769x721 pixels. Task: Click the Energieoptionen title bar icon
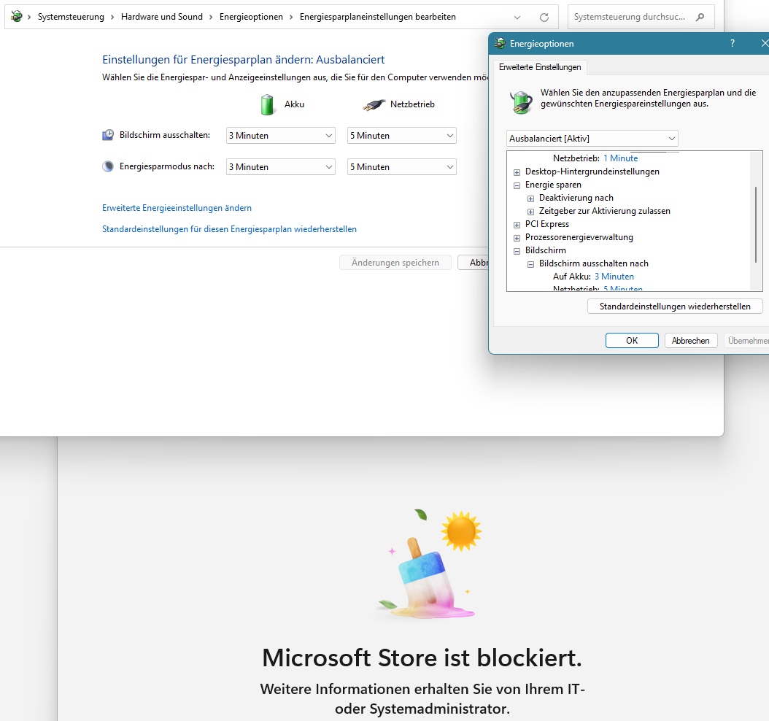pyautogui.click(x=500, y=43)
